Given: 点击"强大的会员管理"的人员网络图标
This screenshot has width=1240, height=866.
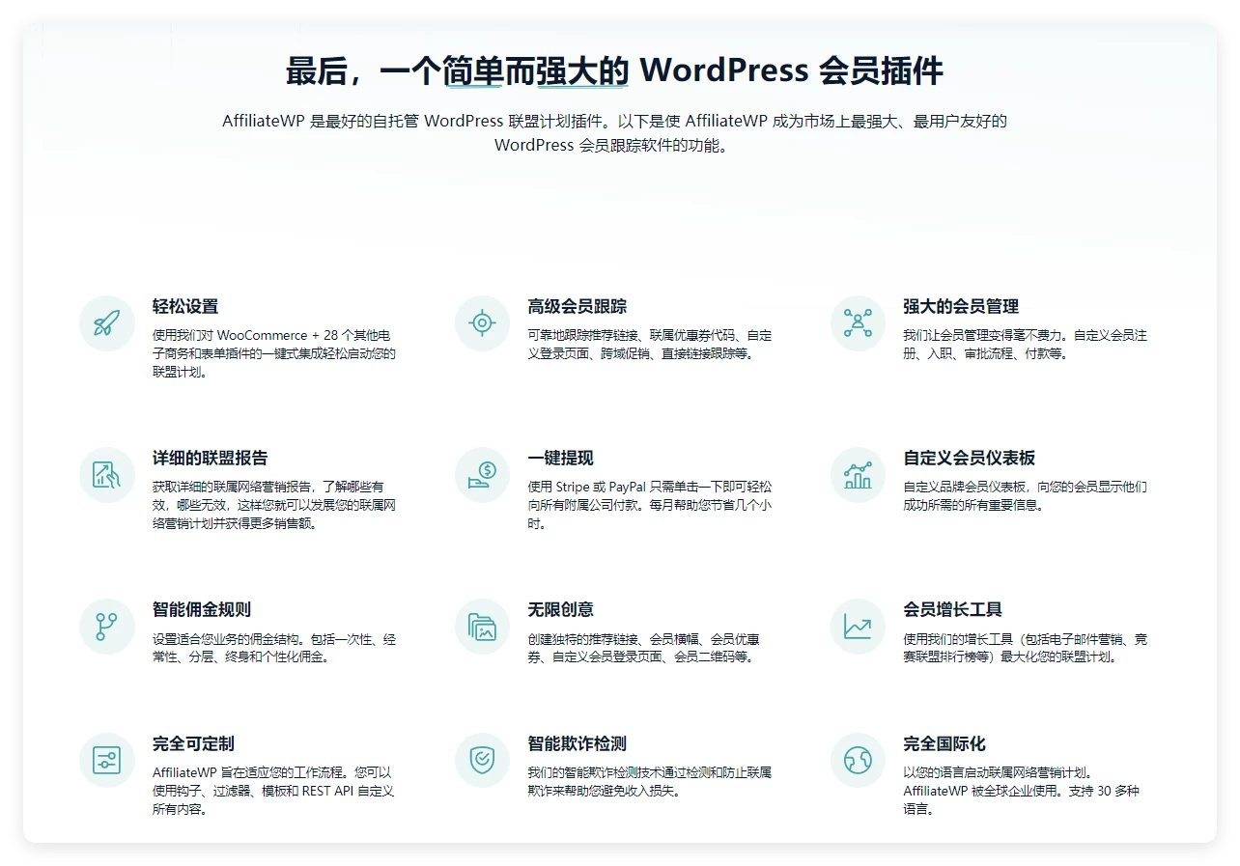Looking at the screenshot, I should pyautogui.click(x=858, y=323).
